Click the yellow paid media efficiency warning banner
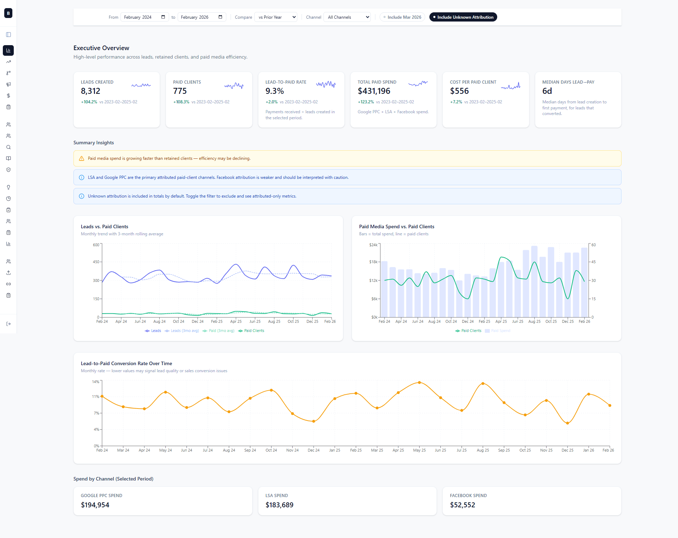The image size is (678, 538). point(347,158)
